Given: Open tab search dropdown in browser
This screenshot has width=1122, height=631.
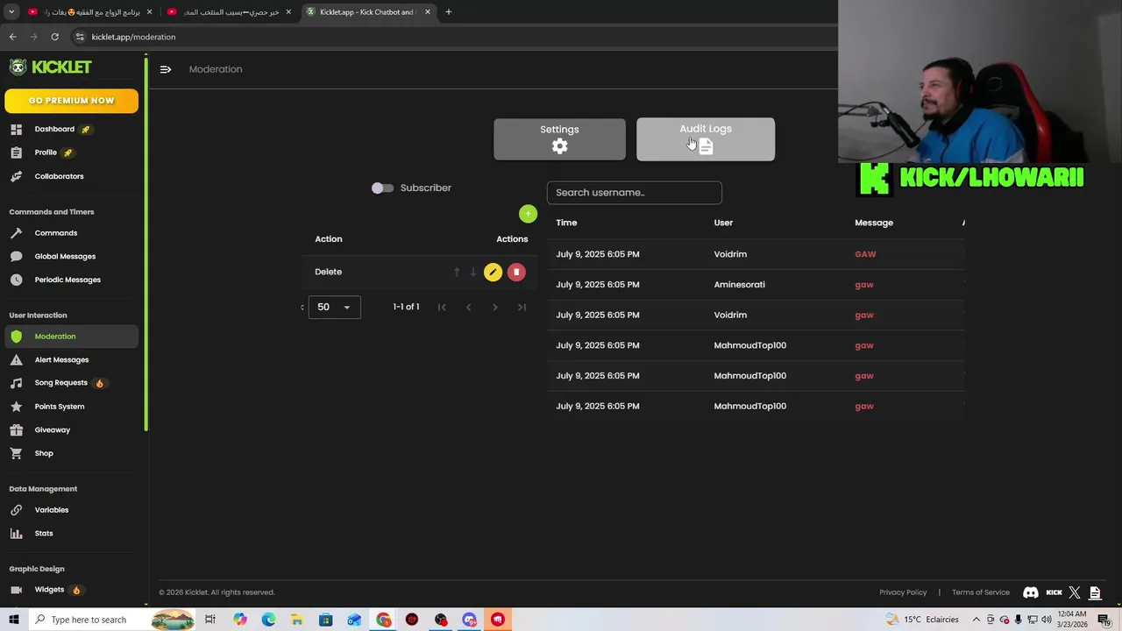Looking at the screenshot, I should [11, 12].
